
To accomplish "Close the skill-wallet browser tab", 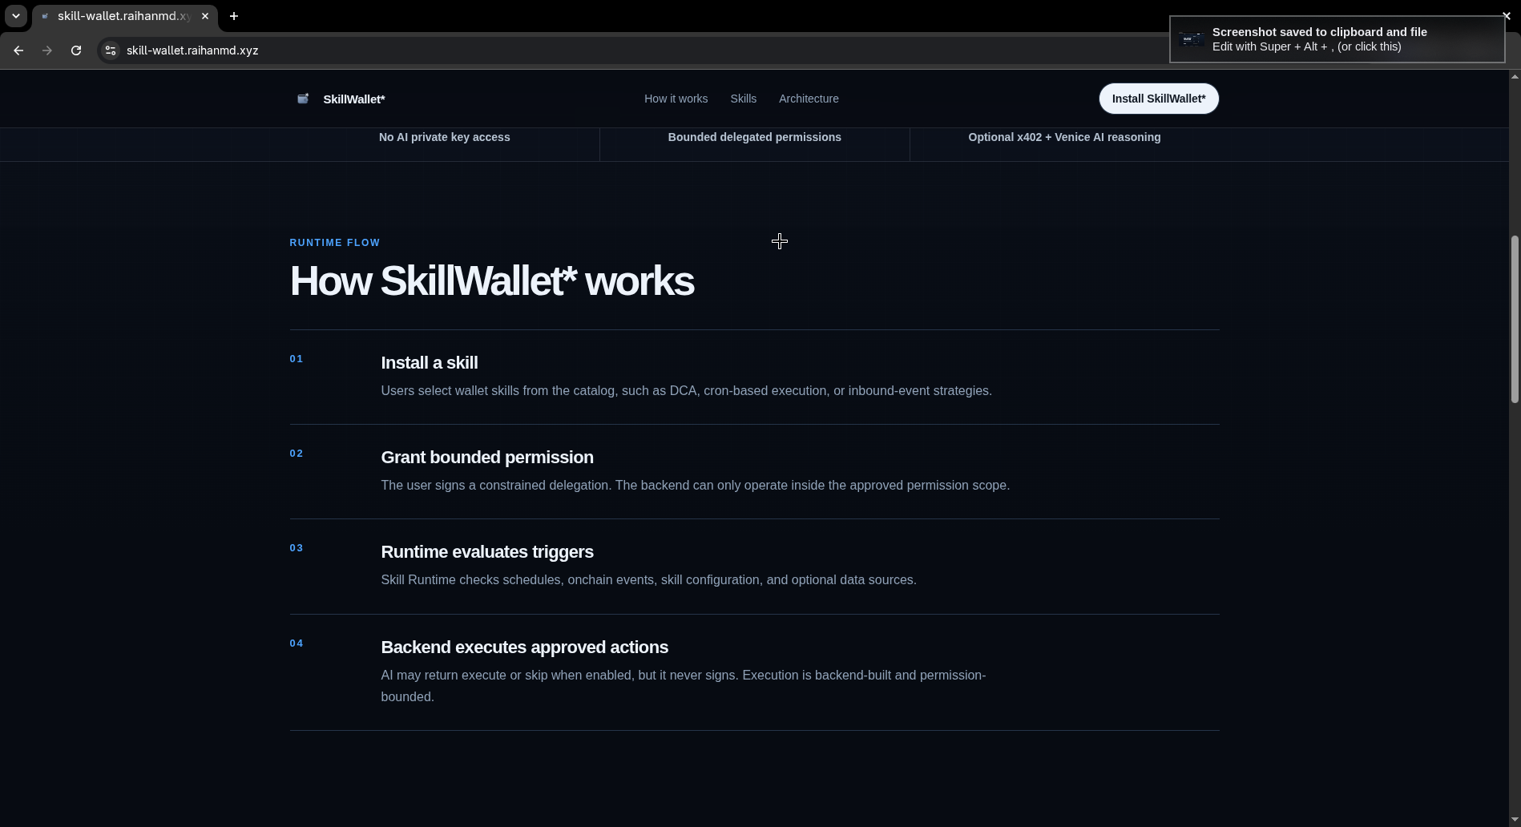I will tap(205, 16).
